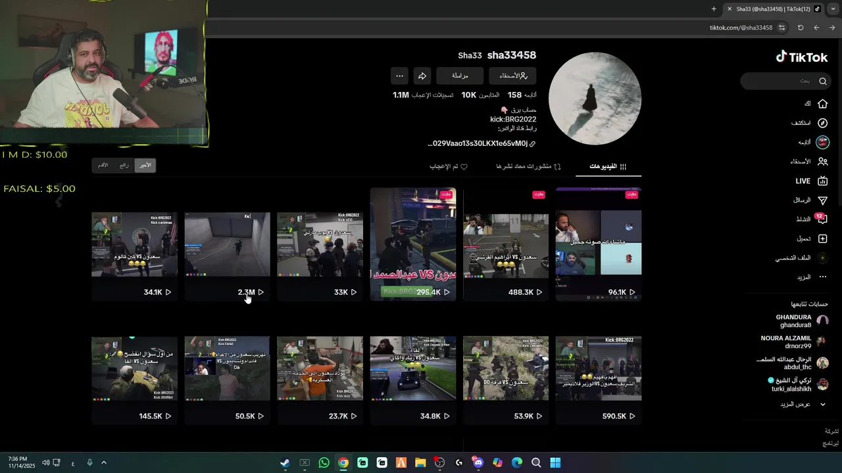Open the profile three-dots options button
The image size is (842, 473).
point(399,76)
